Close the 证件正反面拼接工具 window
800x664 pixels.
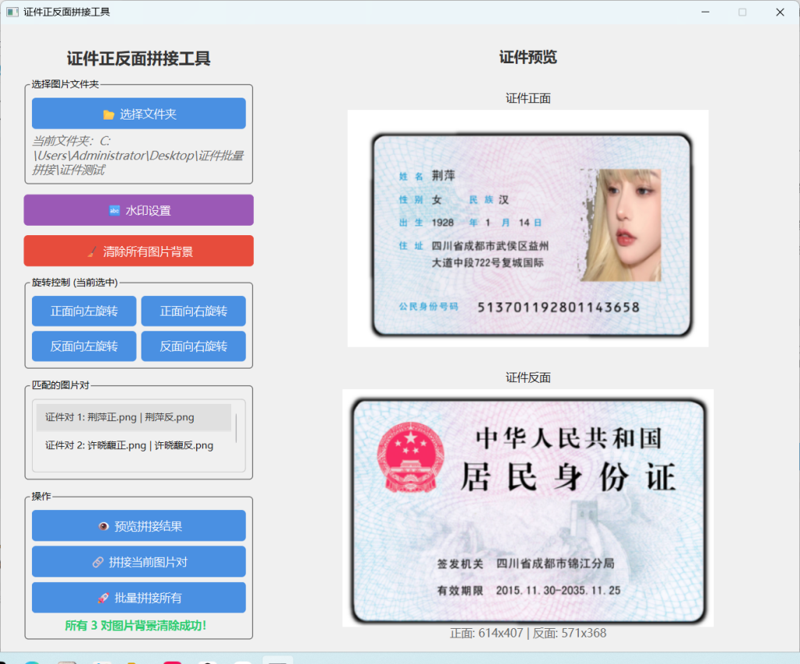(779, 12)
